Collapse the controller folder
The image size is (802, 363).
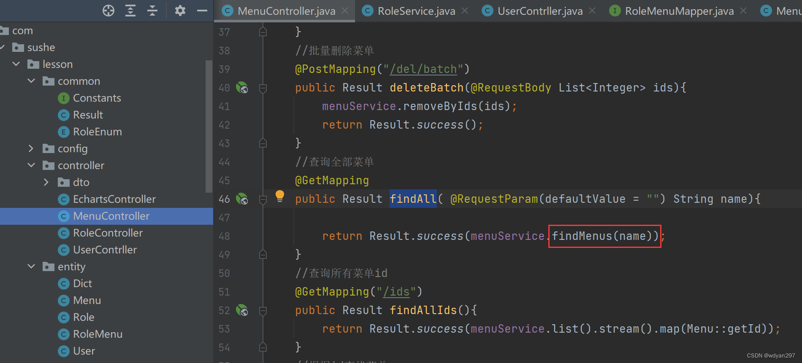(x=31, y=165)
